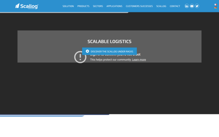
Task: Open the APPLICATIONS menu
Action: click(x=114, y=6)
